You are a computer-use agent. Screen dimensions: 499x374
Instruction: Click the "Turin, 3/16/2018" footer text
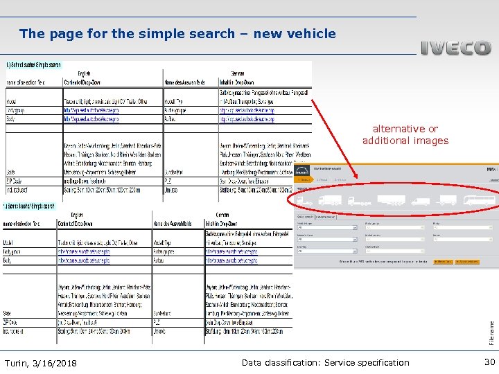(41, 363)
